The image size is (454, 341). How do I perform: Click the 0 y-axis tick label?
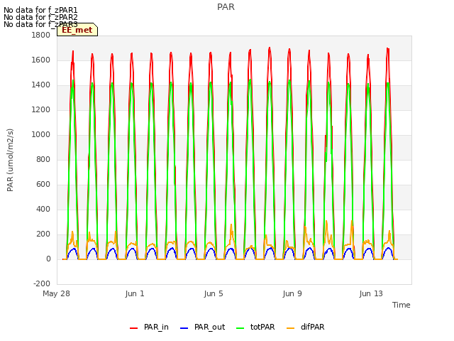[48, 259]
